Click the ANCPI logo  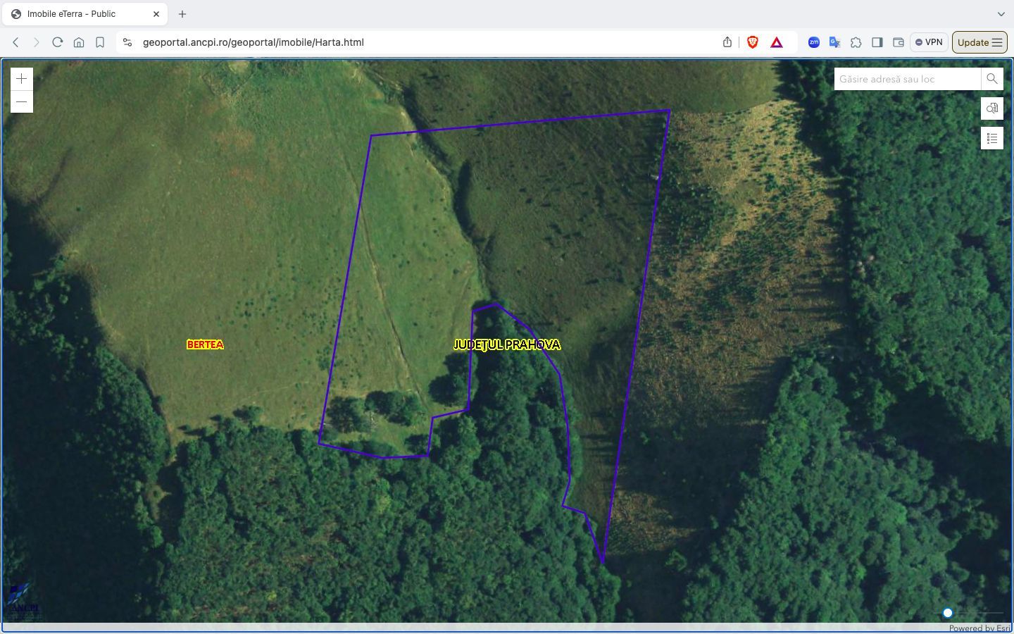[x=23, y=602]
